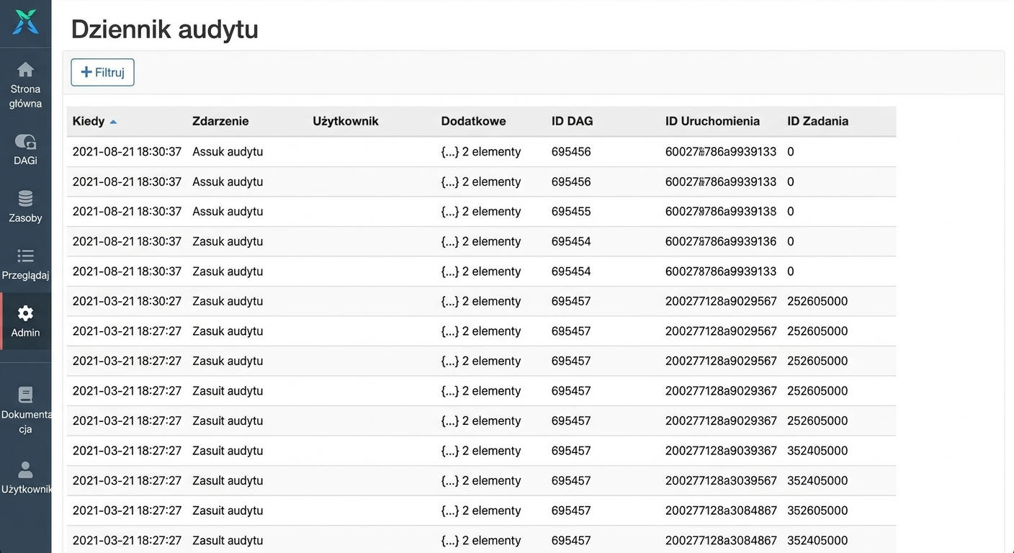Sort by ID Zadania column header
This screenshot has height=553, width=1014.
tap(817, 121)
